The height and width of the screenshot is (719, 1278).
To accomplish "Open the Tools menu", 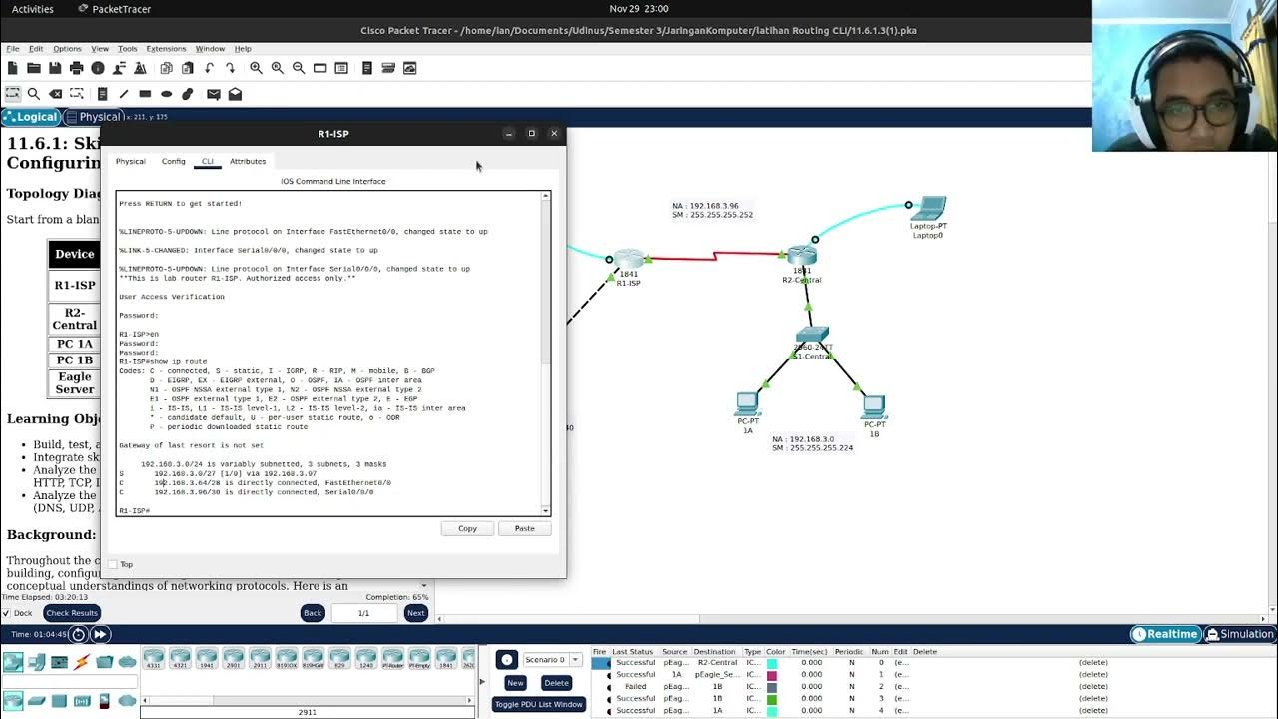I will (x=127, y=48).
